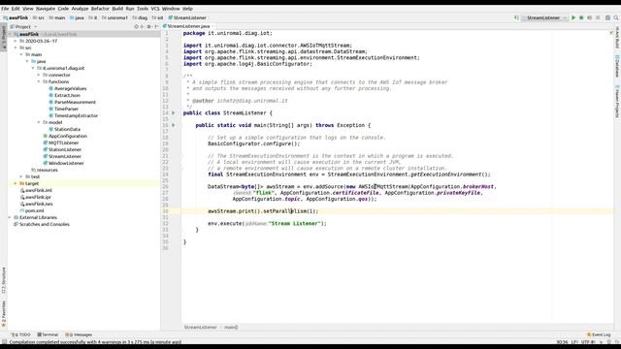621x349 pixels.
Task: Collapse all with the Project panel icon
Action: [143, 27]
